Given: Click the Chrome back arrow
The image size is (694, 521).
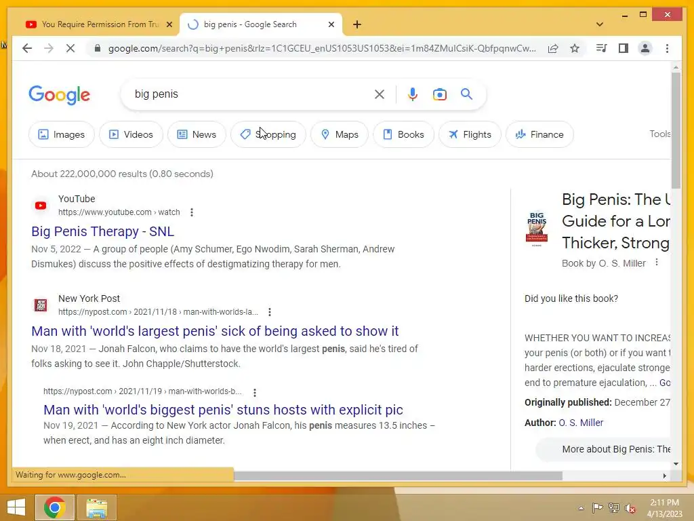Looking at the screenshot, I should 27,48.
